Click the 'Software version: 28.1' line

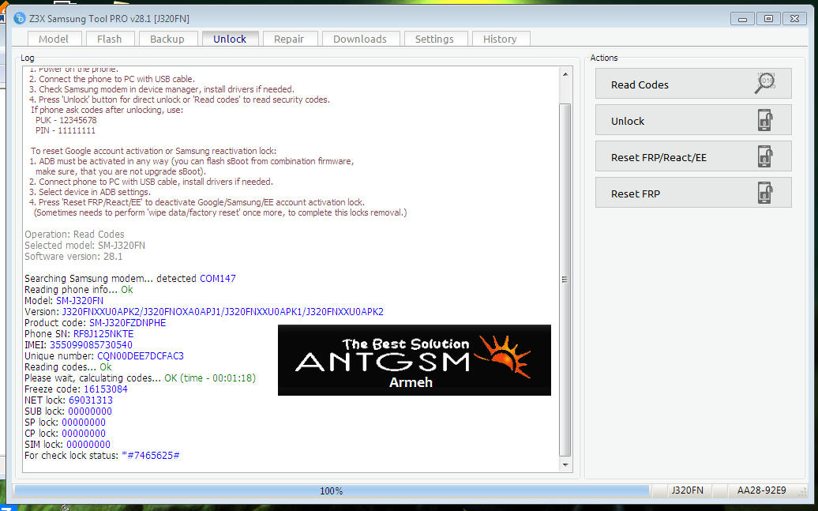coord(73,256)
